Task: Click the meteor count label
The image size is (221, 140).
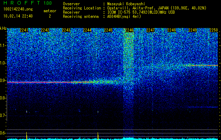Action: pos(50,11)
